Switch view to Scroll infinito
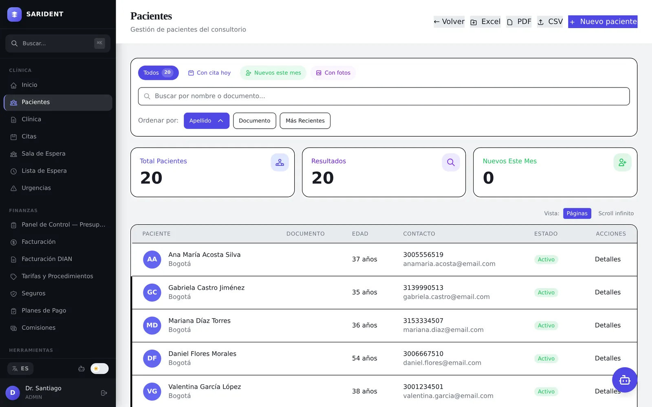Viewport: 652px width, 407px height. [x=616, y=213]
